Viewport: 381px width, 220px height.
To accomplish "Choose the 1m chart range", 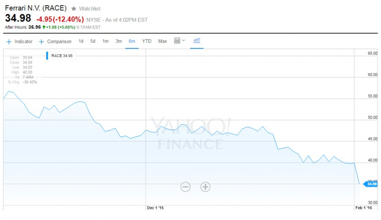I will (105, 41).
